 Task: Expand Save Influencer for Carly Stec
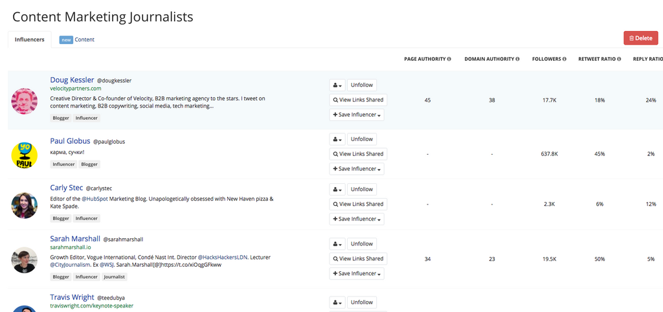357,219
